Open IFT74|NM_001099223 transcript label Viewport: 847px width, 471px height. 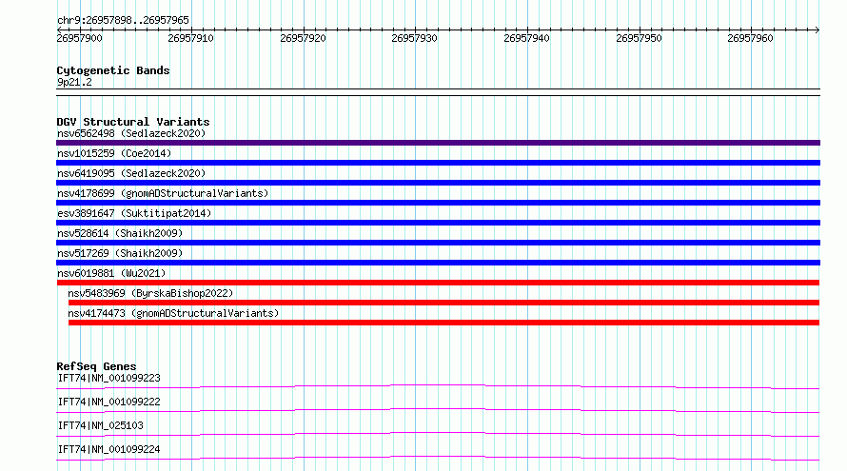(108, 378)
